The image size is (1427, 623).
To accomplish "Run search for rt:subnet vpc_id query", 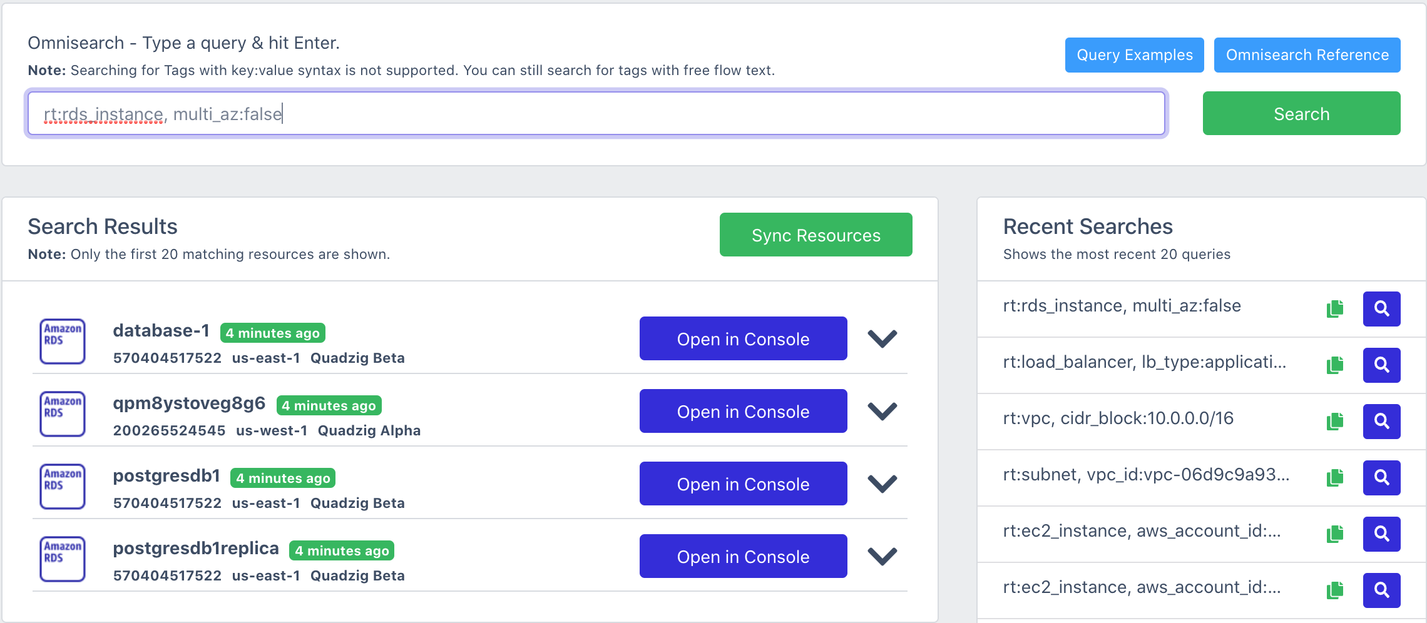I will (1381, 477).
